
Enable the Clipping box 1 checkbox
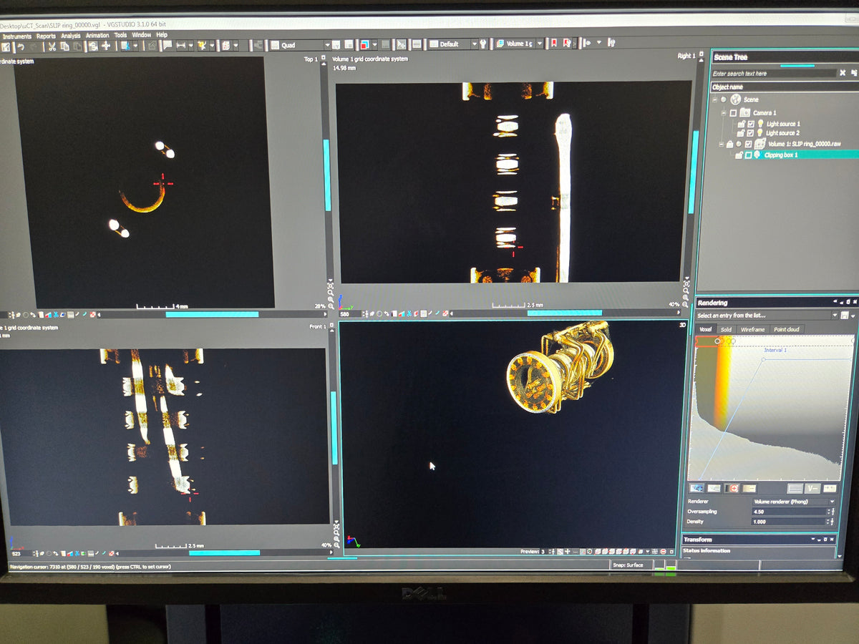[748, 155]
